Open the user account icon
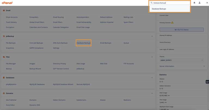 pos(199,3)
